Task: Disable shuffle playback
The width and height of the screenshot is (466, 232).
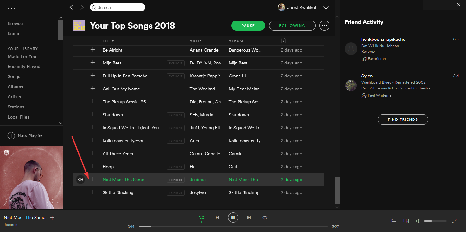Action: tap(201, 217)
